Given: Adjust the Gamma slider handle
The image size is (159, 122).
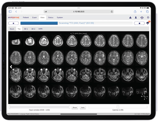Looking at the screenshot, I should coord(118,107).
